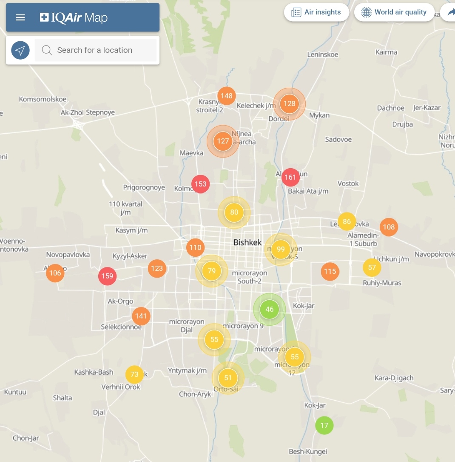
Task: Open the yellow 99 AQI station
Action: pyautogui.click(x=281, y=249)
